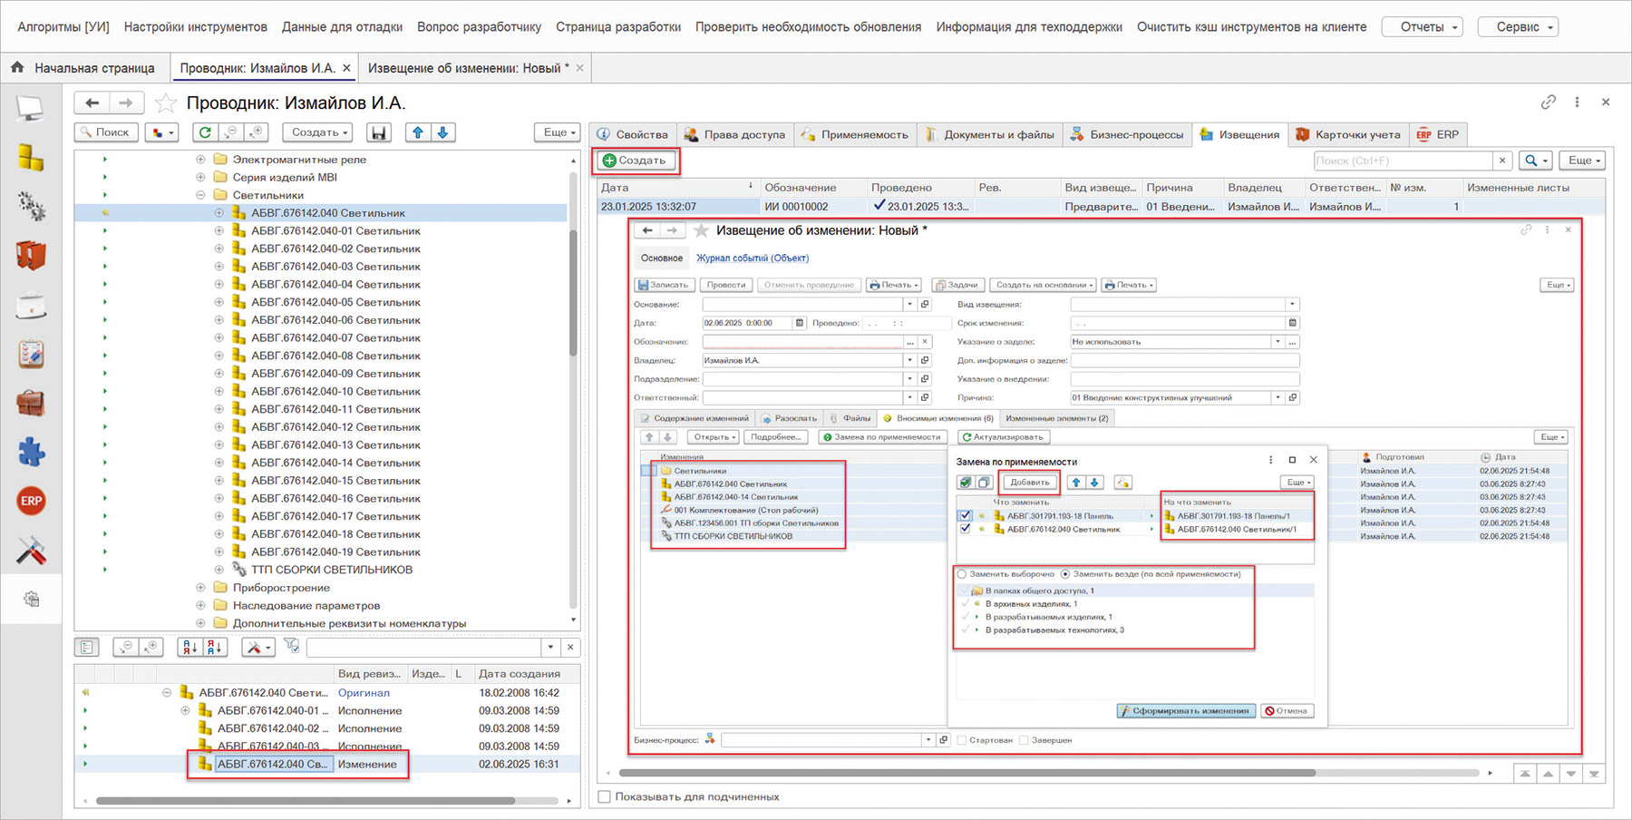The image size is (1632, 820).
Task: Open the three-dots menu at top right
Action: [x=1577, y=102]
